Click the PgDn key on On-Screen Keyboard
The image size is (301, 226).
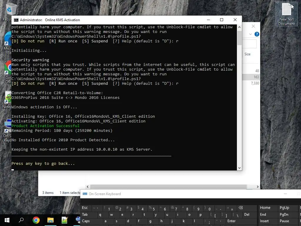tap(287, 215)
